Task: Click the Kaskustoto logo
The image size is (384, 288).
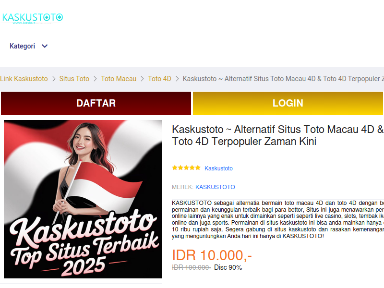Action: point(33,18)
